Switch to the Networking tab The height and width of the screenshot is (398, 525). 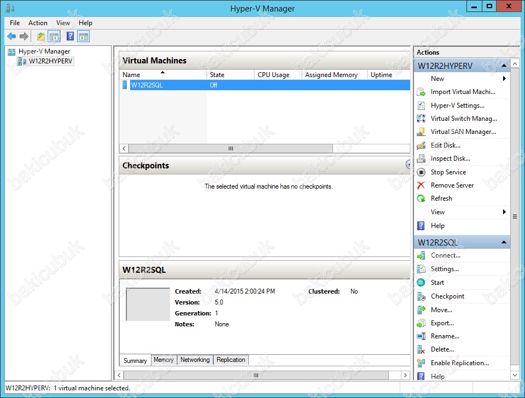pyautogui.click(x=195, y=360)
